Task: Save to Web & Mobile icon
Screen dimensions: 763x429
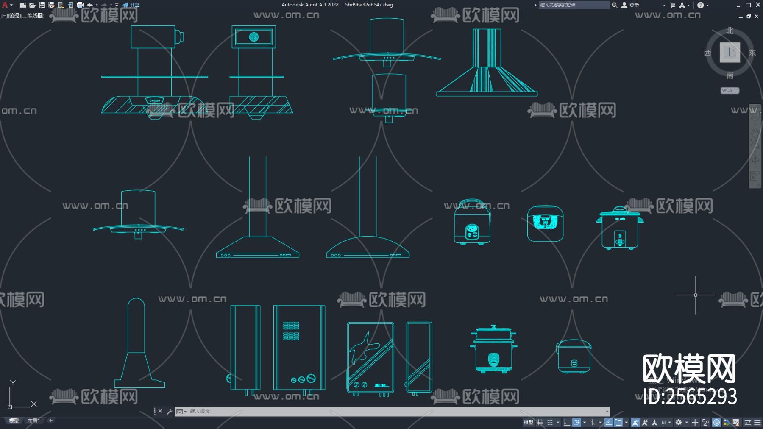Action: coord(71,5)
